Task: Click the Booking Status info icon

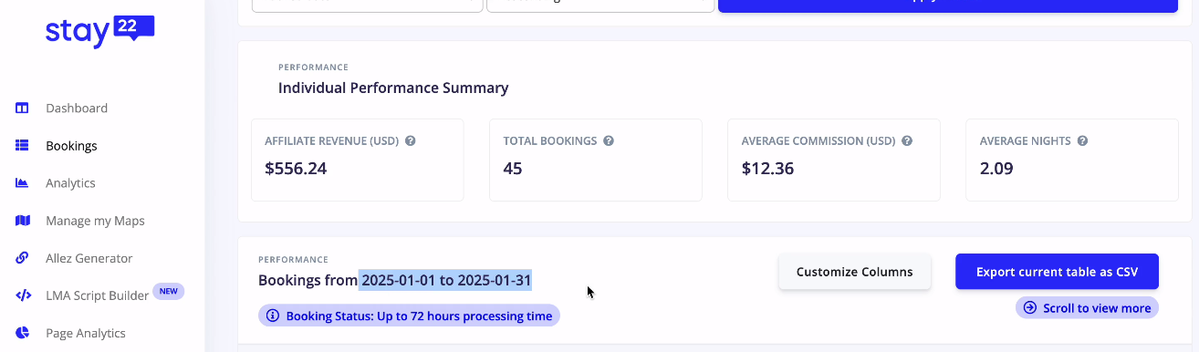Action: coord(273,316)
